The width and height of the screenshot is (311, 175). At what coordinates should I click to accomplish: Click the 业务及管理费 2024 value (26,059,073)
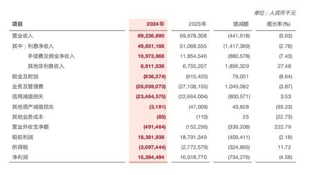151,87
